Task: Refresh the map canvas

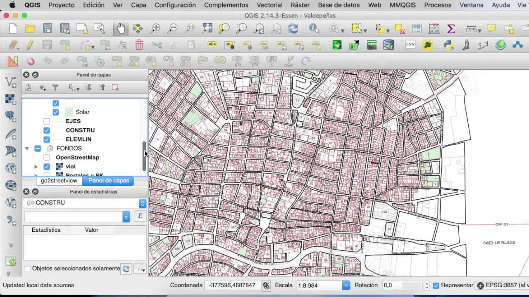Action: click(x=293, y=28)
